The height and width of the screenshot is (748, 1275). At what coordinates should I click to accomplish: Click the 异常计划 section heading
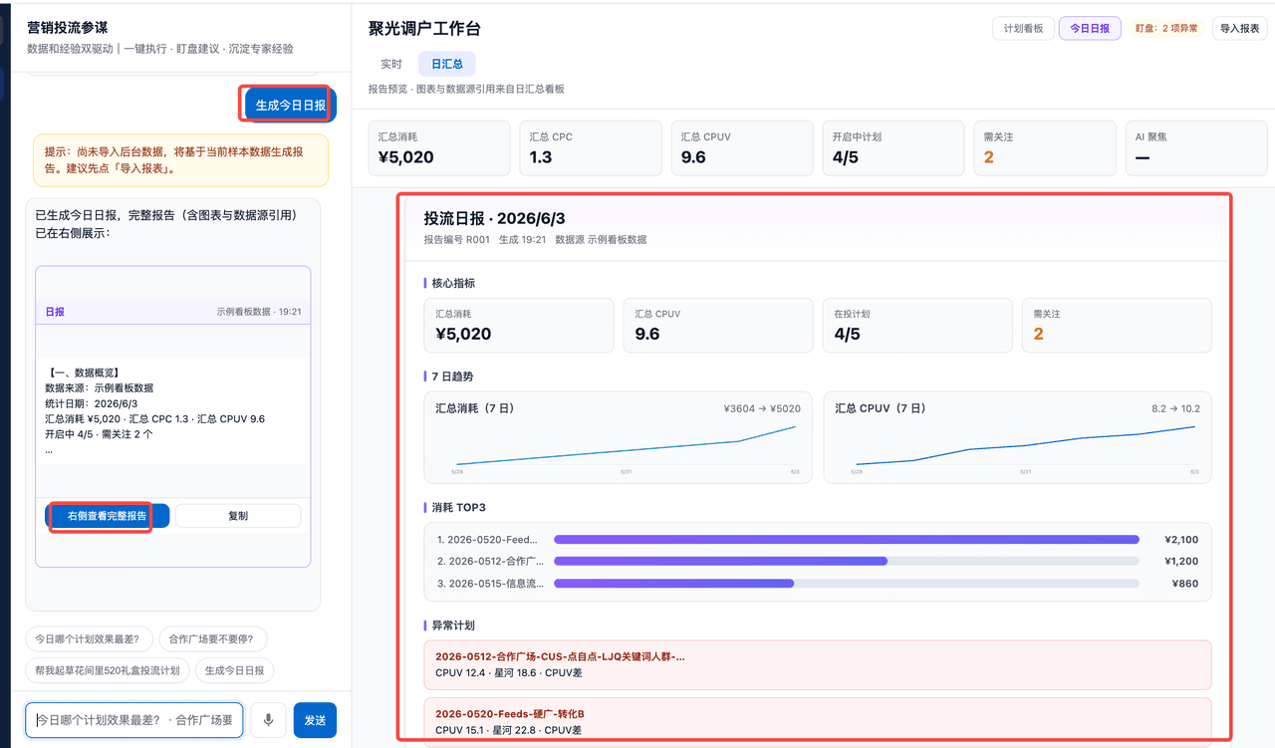[453, 625]
